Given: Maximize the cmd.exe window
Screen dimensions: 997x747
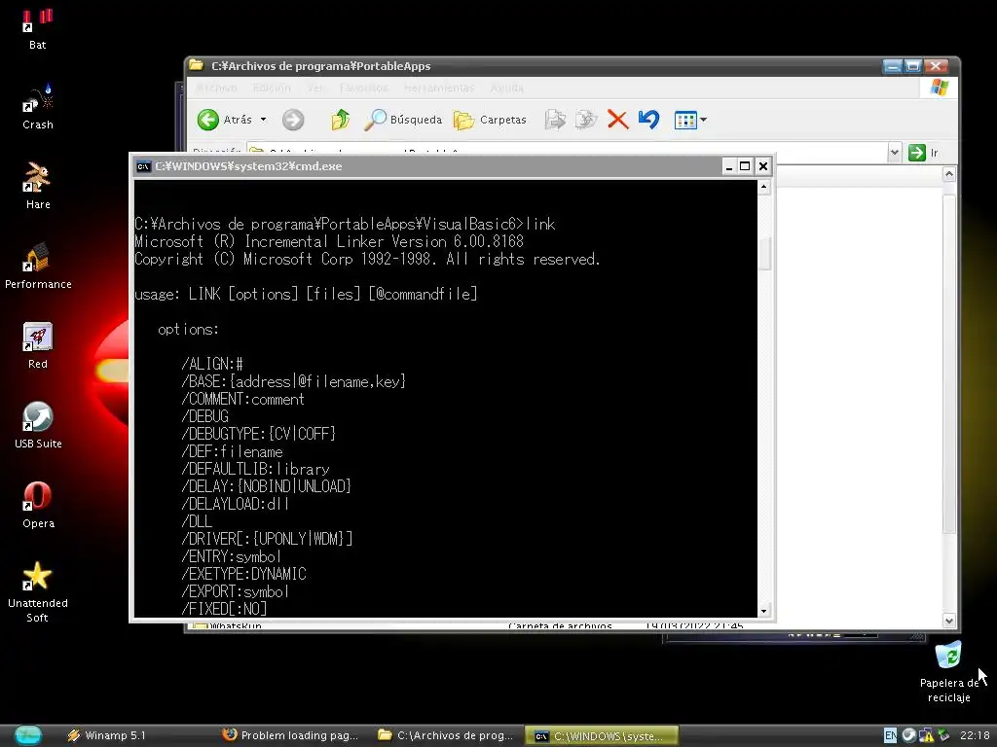Looking at the screenshot, I should [745, 166].
